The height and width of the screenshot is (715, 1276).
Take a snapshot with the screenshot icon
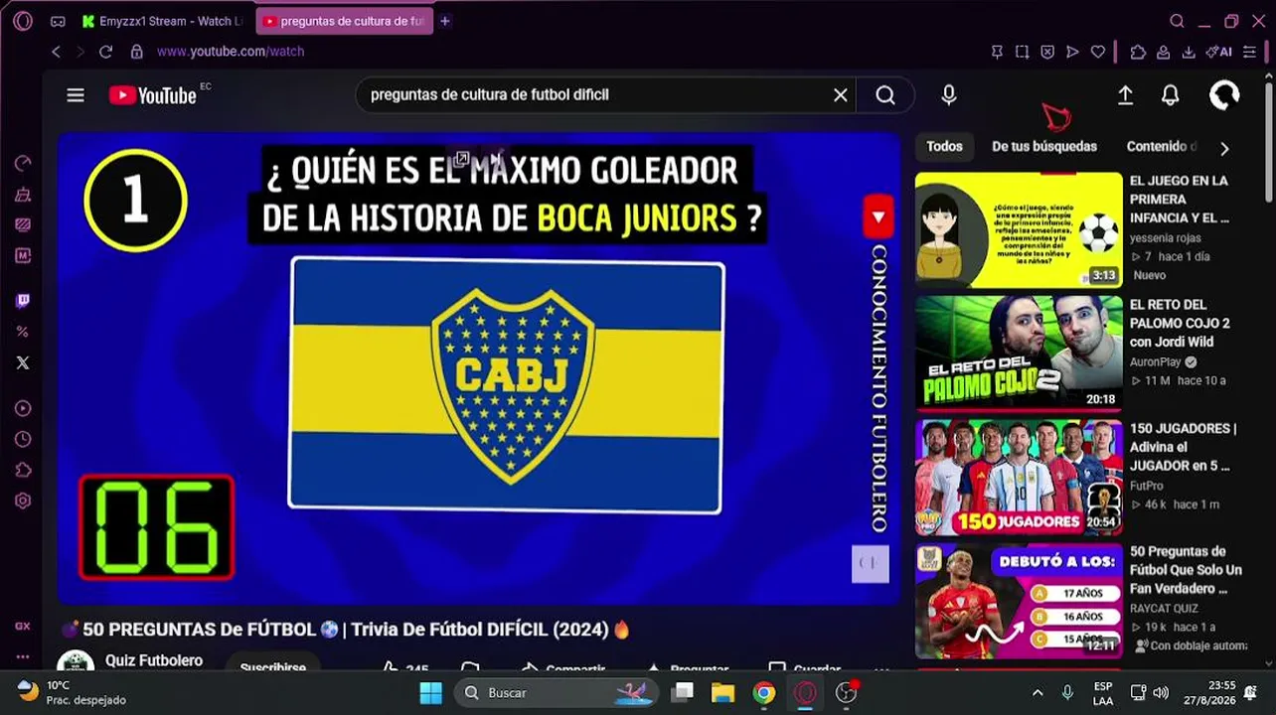pos(1022,52)
